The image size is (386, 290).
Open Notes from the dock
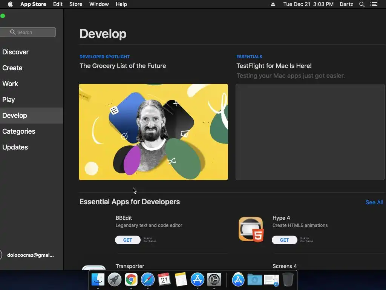click(x=181, y=280)
